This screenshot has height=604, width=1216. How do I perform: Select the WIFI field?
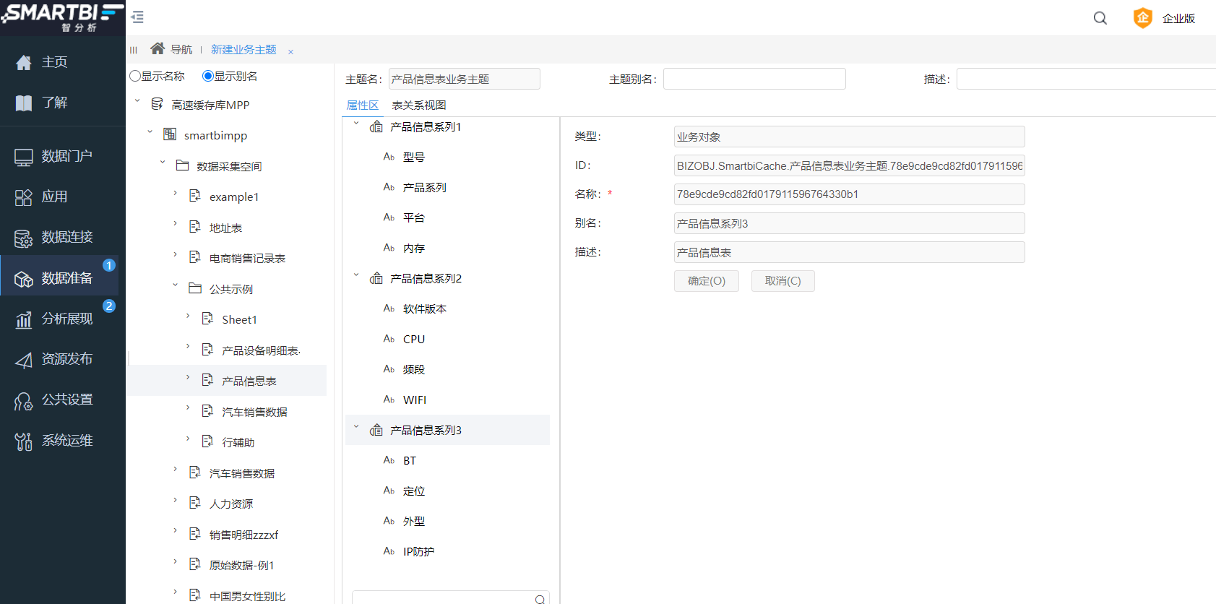pos(415,400)
